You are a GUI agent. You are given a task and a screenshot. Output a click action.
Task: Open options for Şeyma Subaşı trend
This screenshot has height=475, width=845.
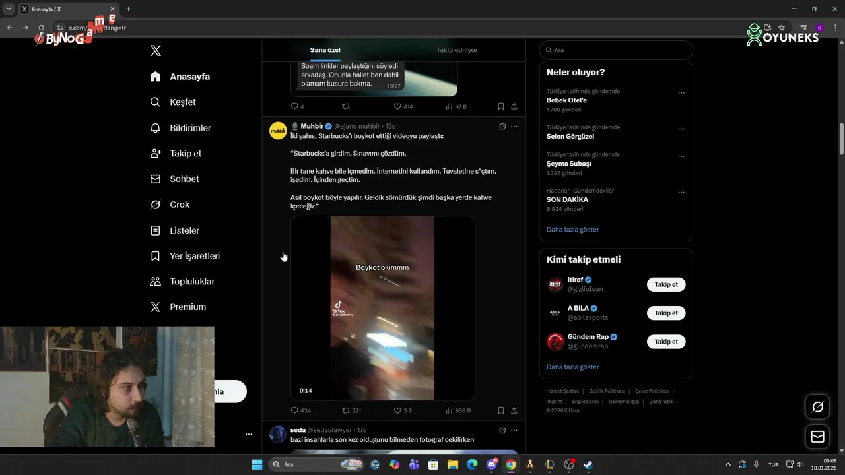681,156
